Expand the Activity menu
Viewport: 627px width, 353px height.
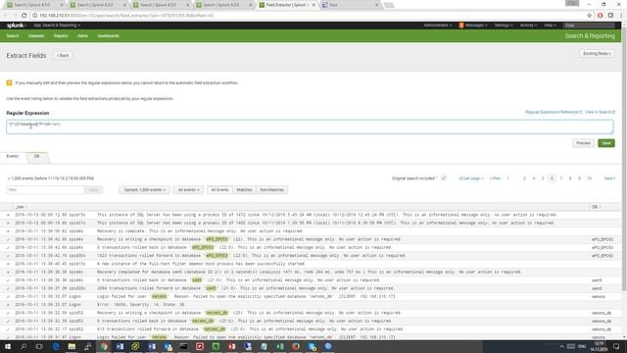[528, 25]
